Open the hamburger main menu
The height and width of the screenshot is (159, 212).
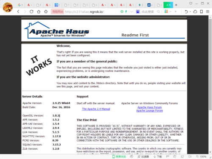point(208,11)
